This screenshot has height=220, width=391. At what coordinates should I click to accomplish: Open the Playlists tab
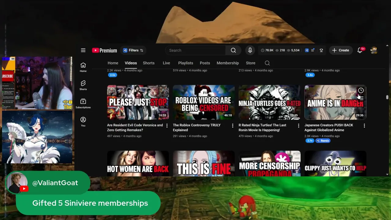click(185, 63)
